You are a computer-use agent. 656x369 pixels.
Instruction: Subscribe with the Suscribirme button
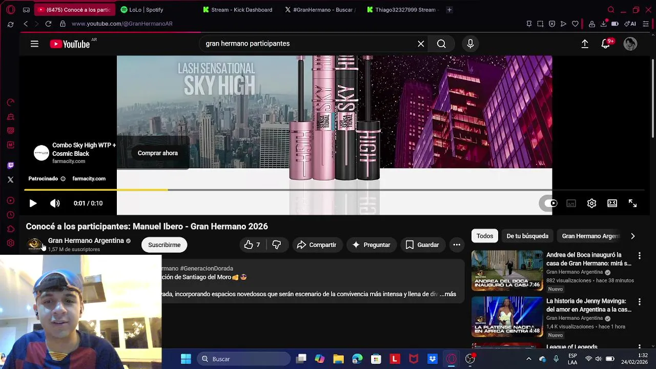pyautogui.click(x=165, y=245)
